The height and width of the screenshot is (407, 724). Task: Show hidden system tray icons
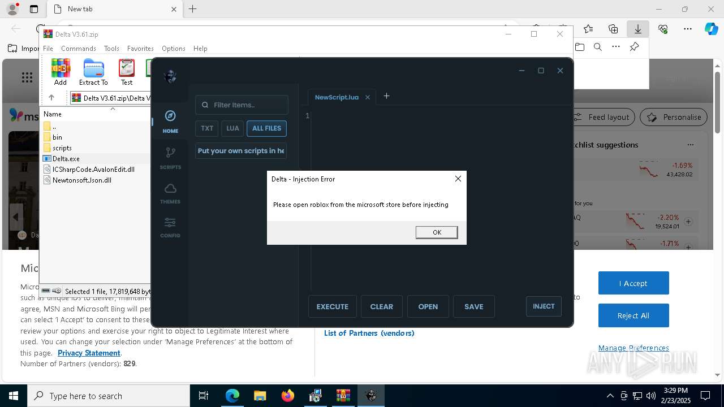(x=610, y=396)
